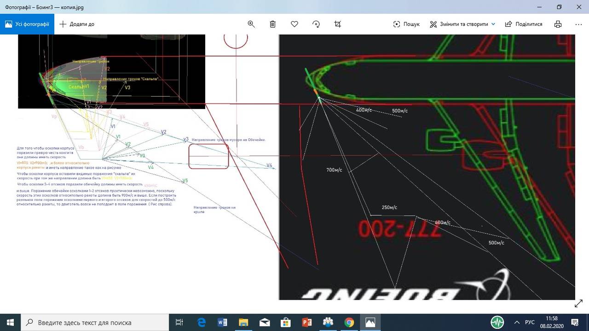The width and height of the screenshot is (589, 331).
Task: Click the Додати до button
Action: [77, 24]
